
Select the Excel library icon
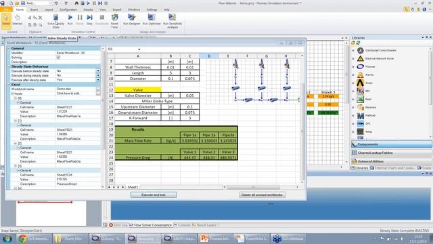tap(361, 99)
